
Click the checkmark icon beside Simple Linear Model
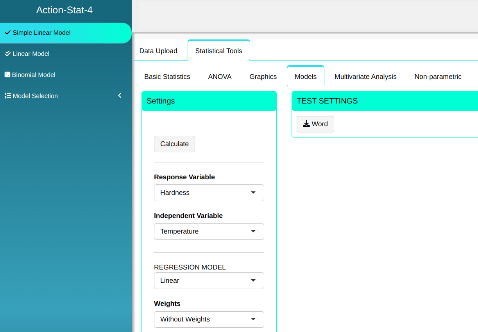(7, 33)
